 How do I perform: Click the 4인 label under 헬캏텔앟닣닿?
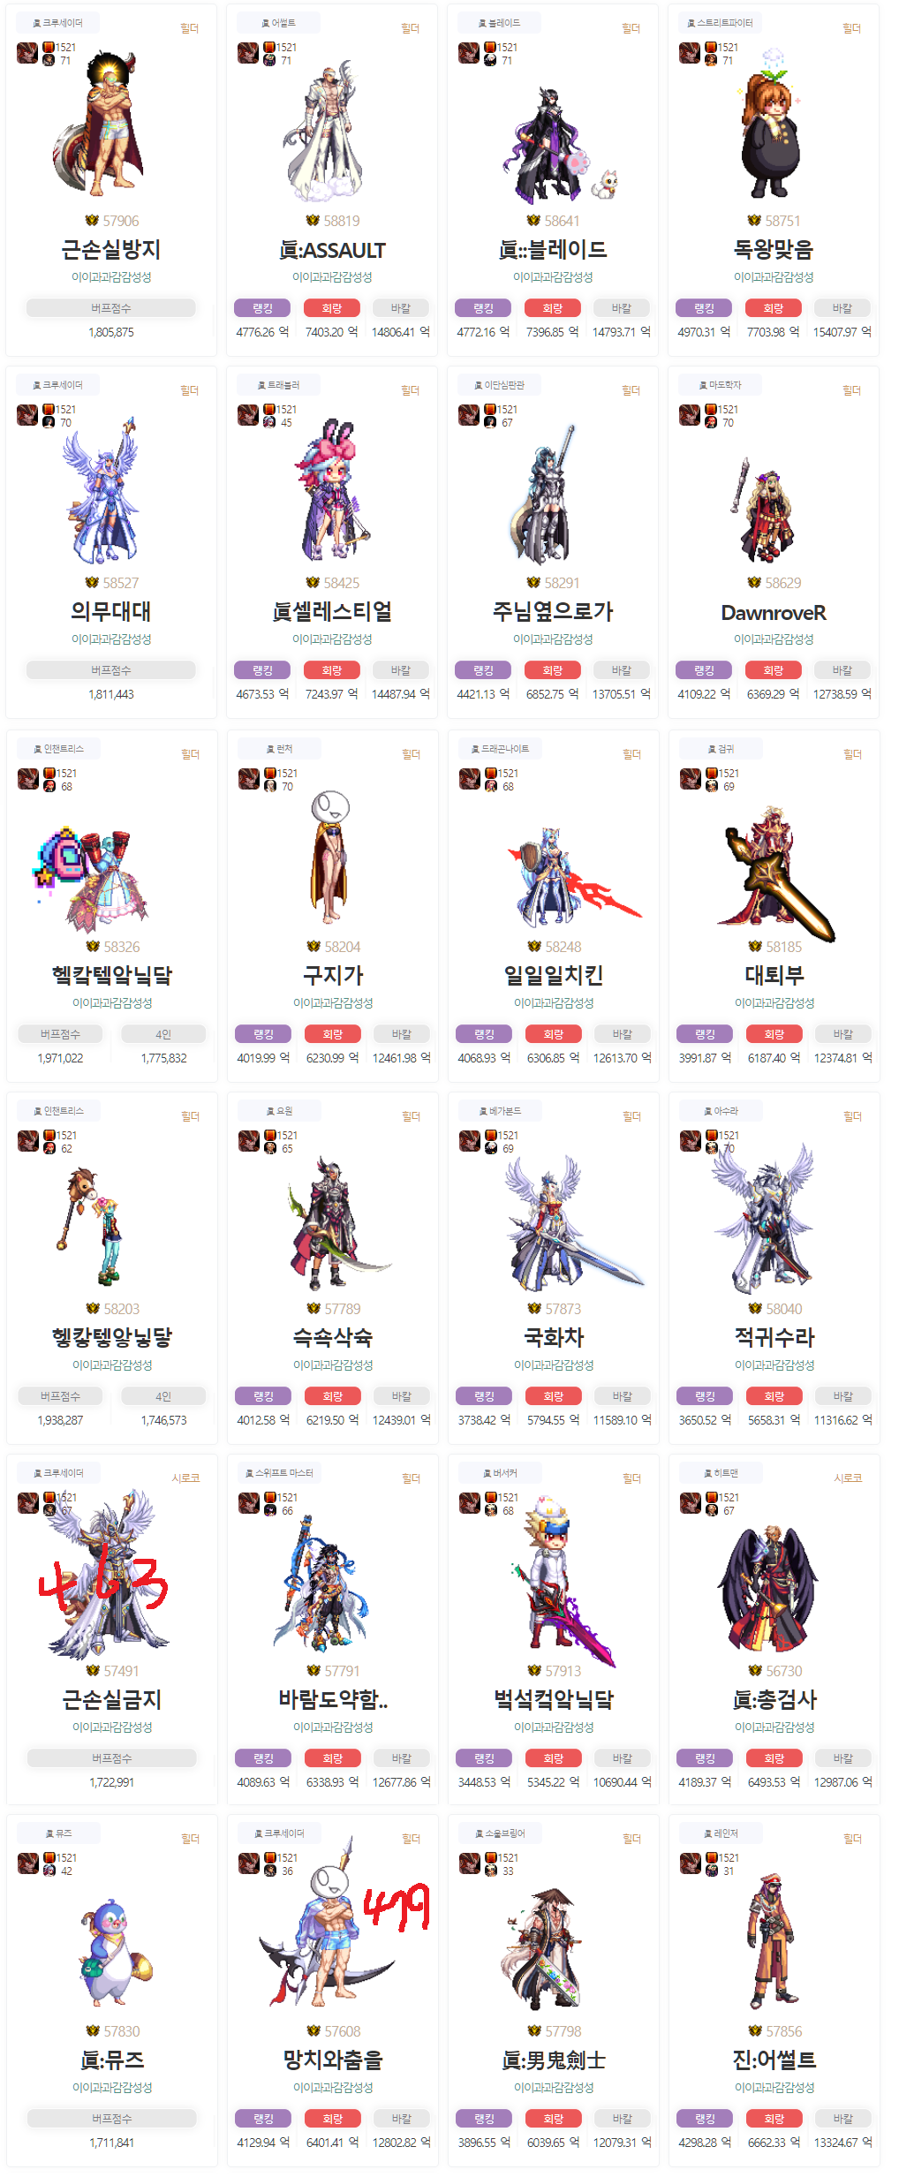pos(163,1396)
